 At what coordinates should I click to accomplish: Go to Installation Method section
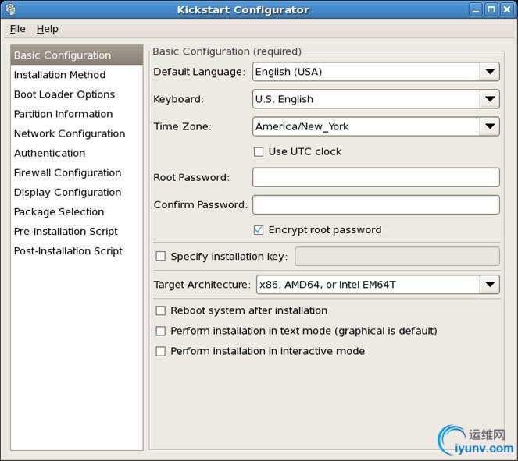[x=77, y=75]
